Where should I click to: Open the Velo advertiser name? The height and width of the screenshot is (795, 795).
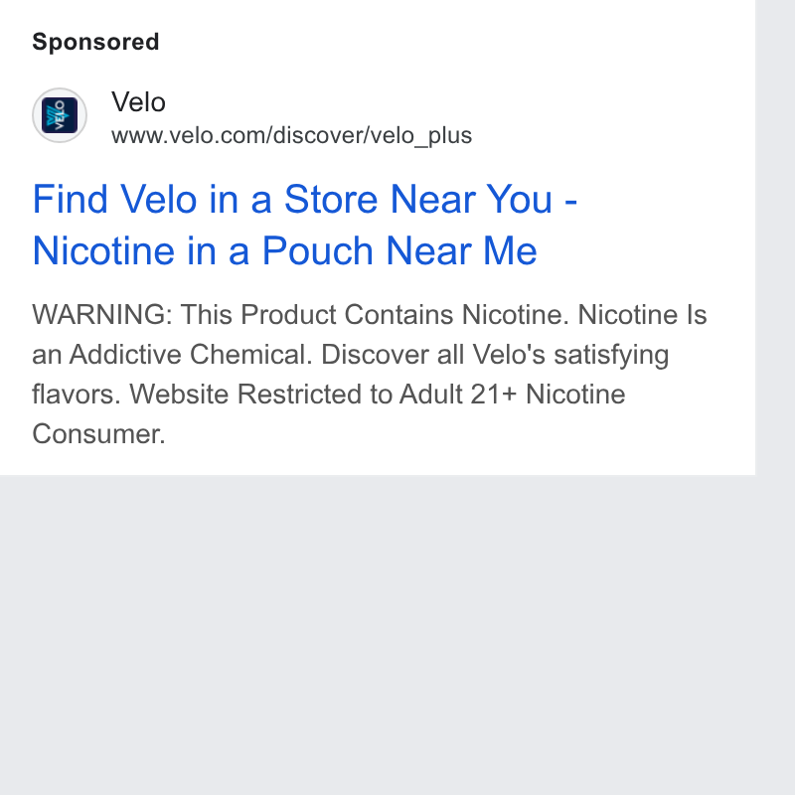pyautogui.click(x=138, y=102)
